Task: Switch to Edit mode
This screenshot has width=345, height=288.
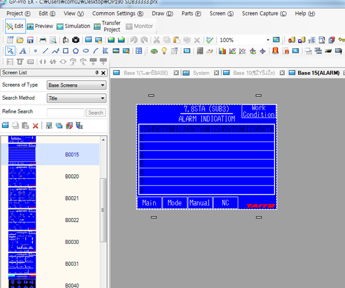Action: 15,26
